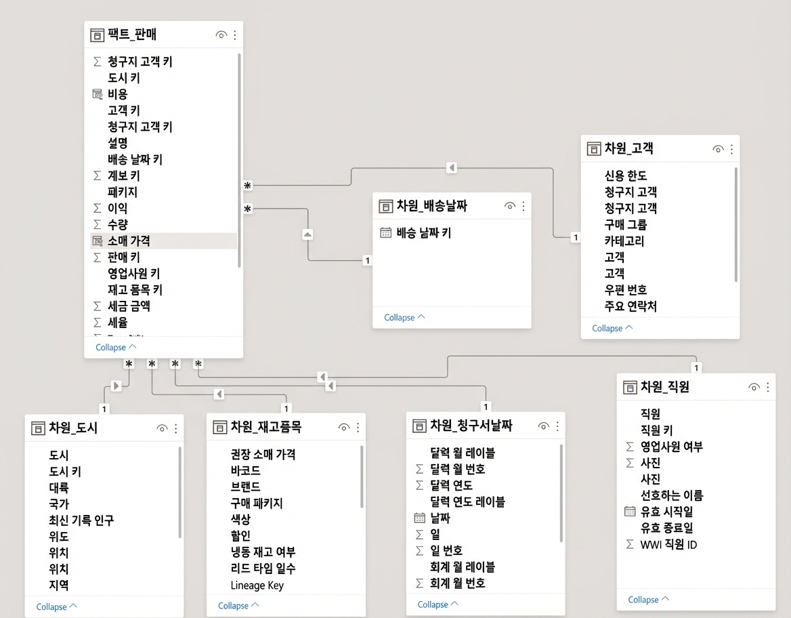Click the table icon of 차원_청구서날짜
The height and width of the screenshot is (618, 791).
pyautogui.click(x=419, y=426)
